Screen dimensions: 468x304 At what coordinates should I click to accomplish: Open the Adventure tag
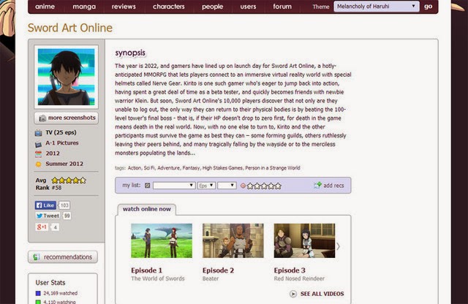[169, 168]
